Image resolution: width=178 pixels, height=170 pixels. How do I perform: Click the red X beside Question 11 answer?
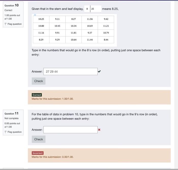click(x=99, y=130)
